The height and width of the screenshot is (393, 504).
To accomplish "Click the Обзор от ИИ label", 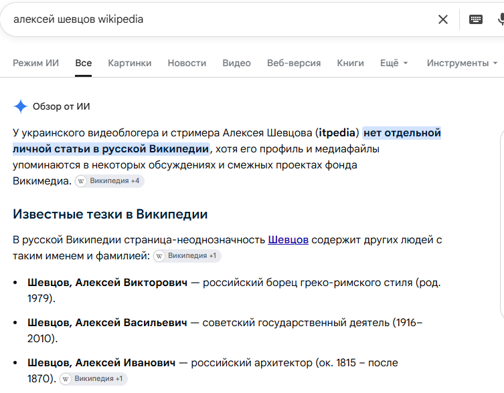I will pos(62,106).
